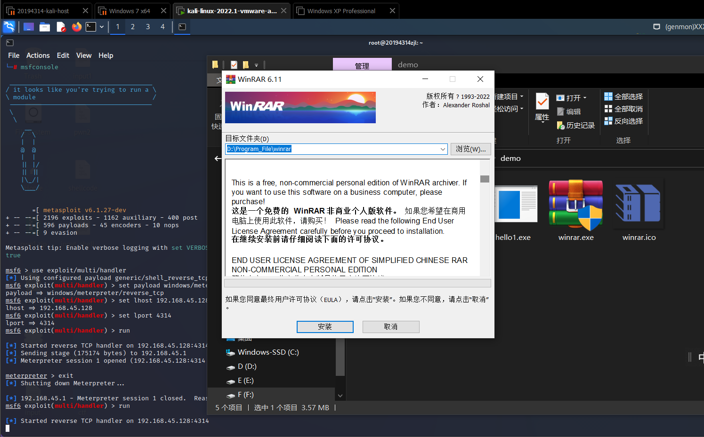Open the Kali dragon applications menu

pos(9,27)
